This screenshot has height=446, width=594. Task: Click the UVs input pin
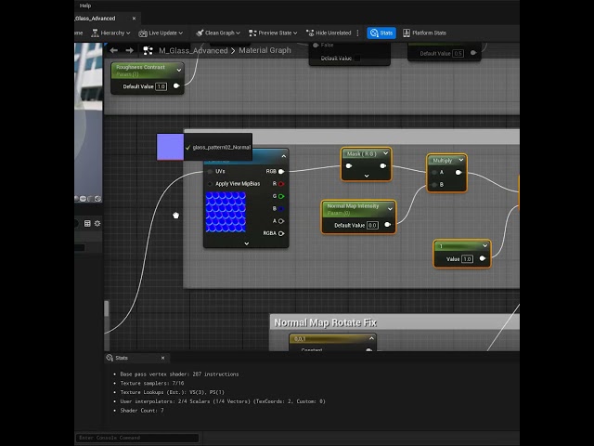211,171
